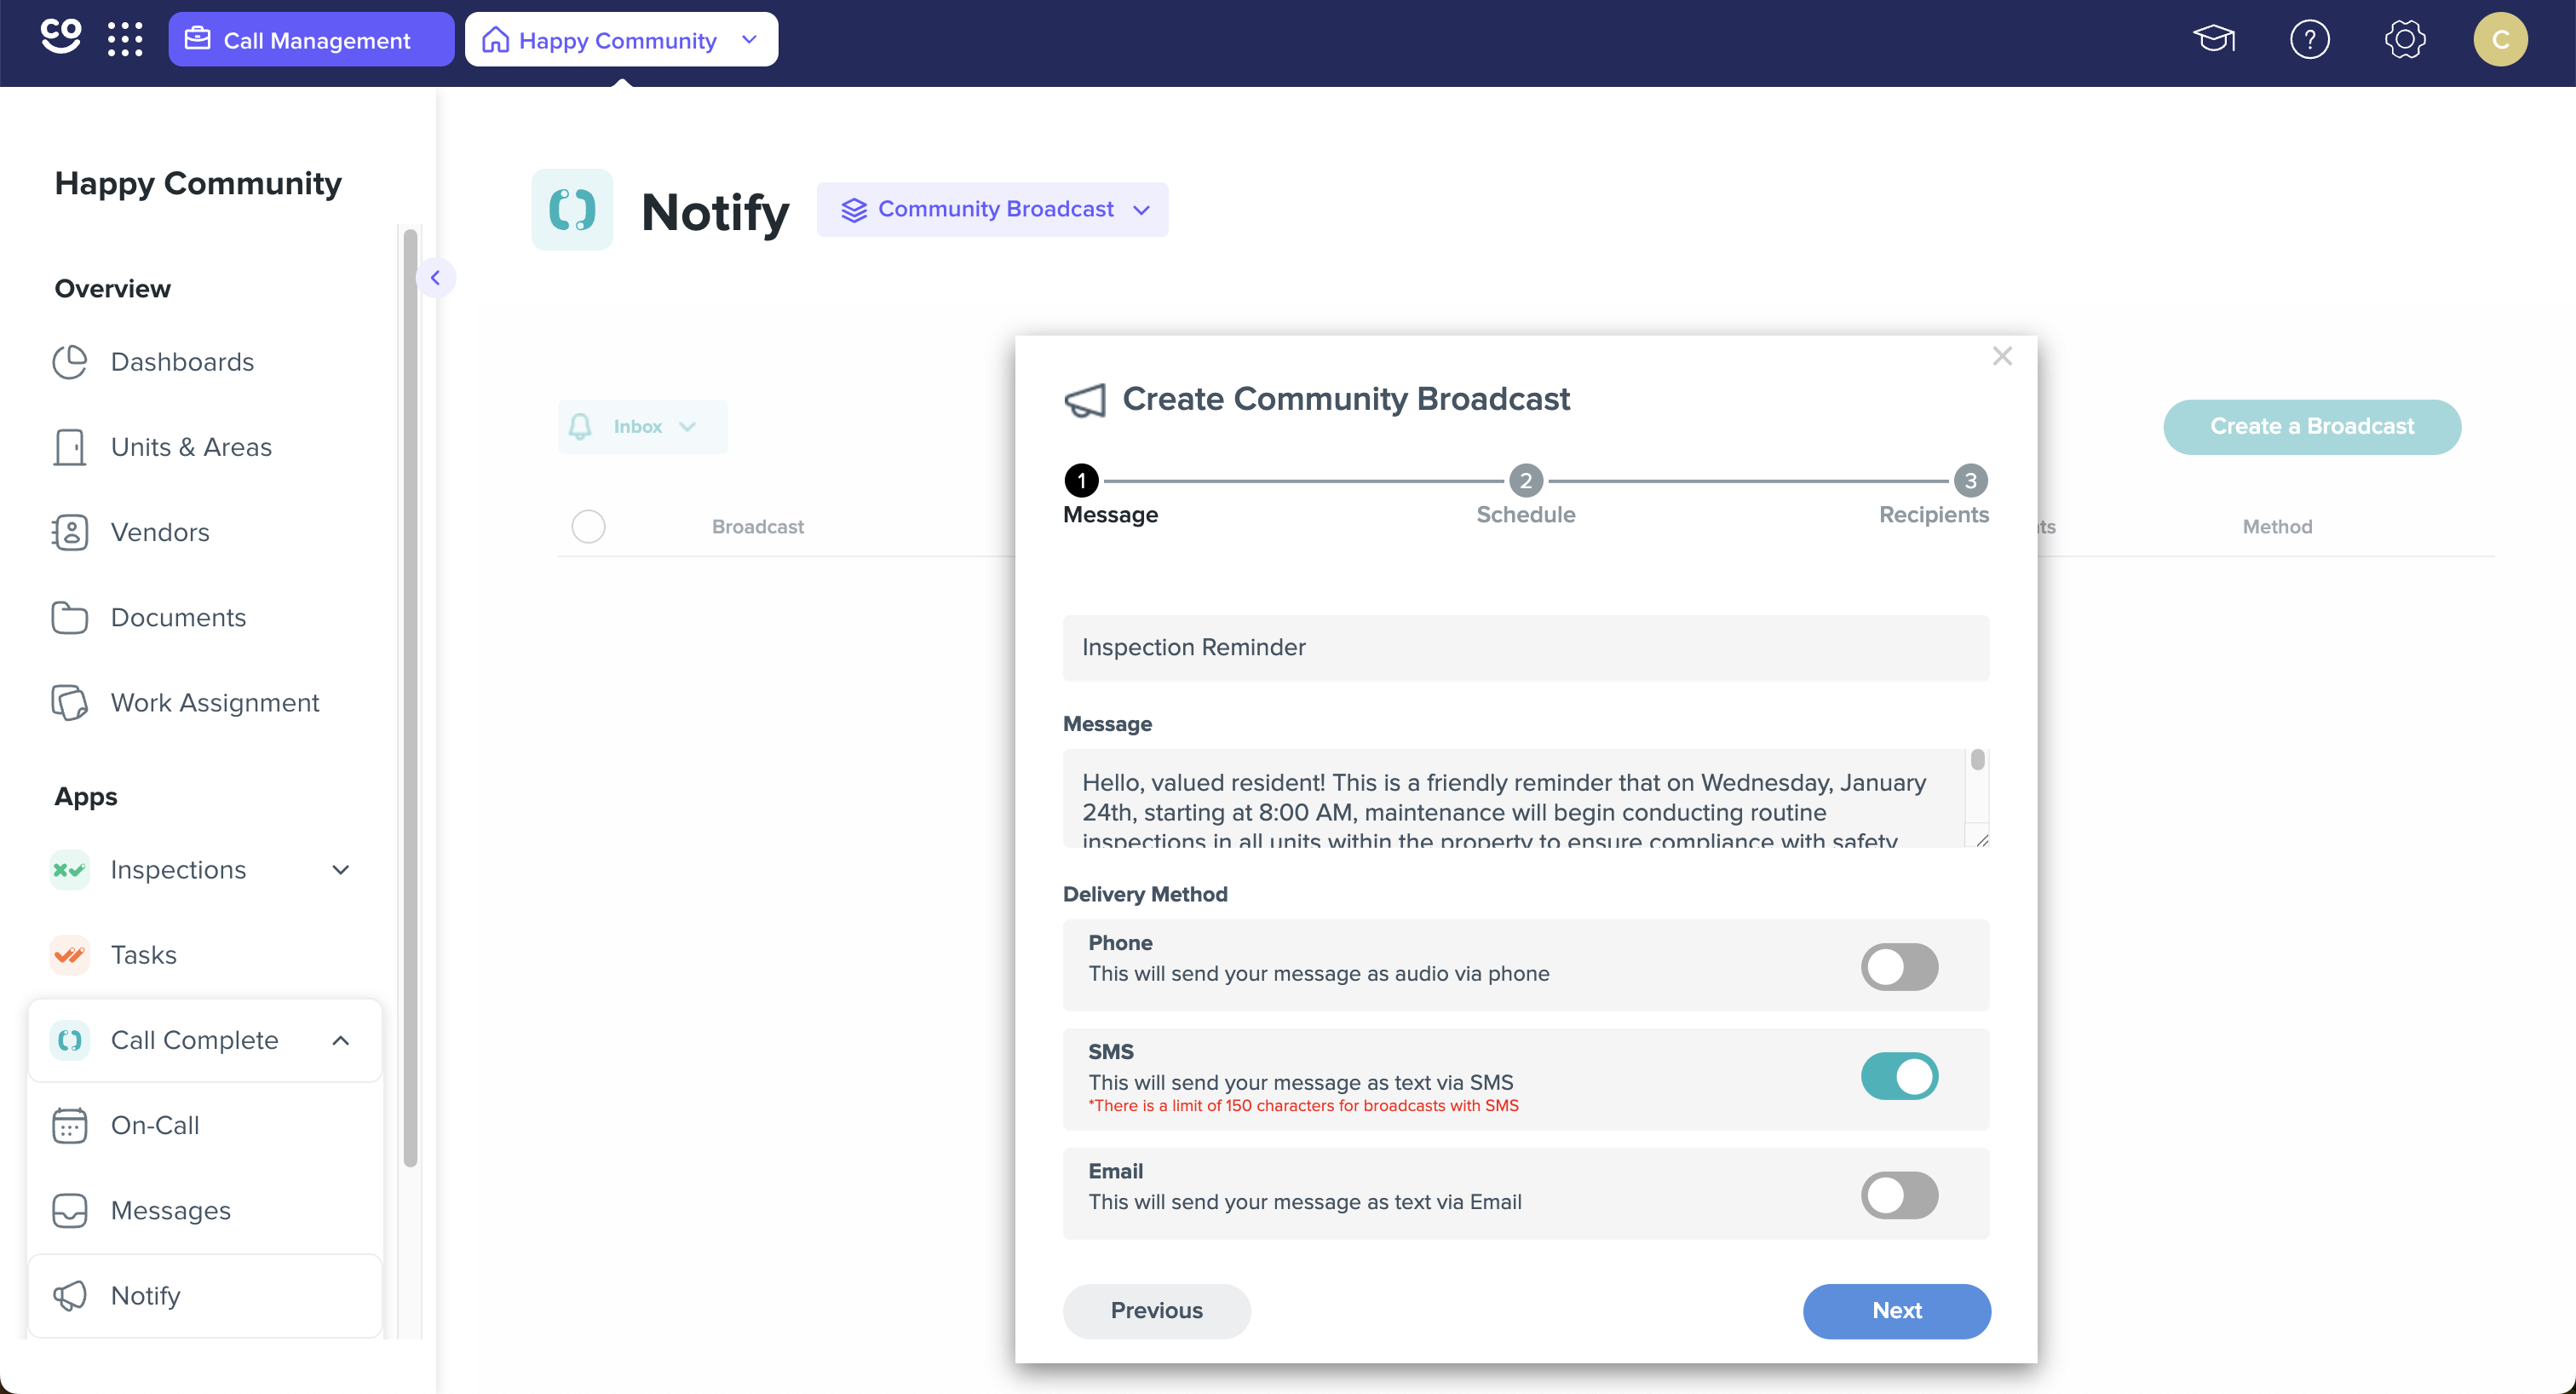The width and height of the screenshot is (2576, 1394).
Task: Open the training graduation cap icon
Action: [x=2214, y=40]
